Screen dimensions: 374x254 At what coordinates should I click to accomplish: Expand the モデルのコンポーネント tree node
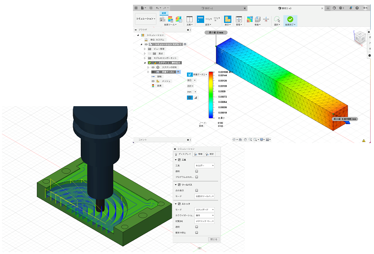pyautogui.click(x=144, y=58)
